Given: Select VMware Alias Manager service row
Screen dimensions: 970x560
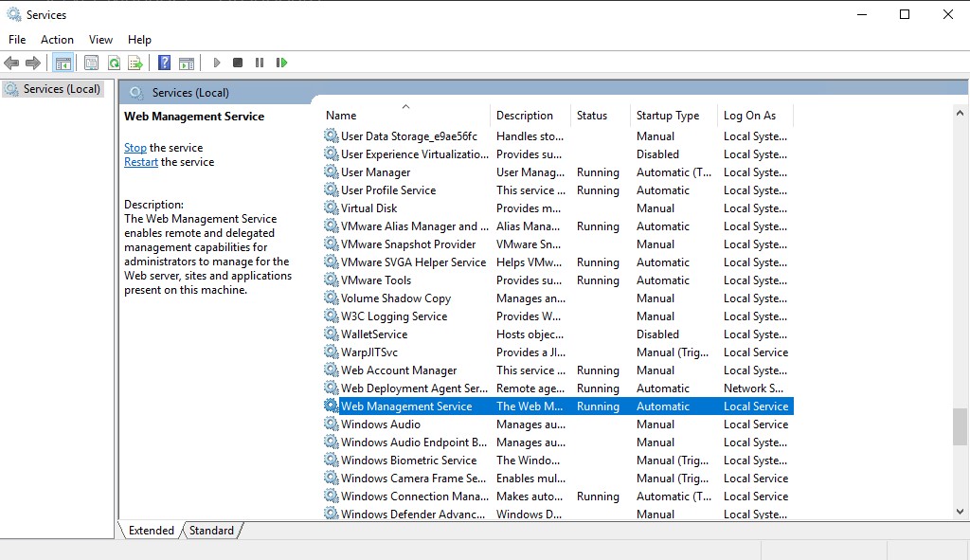Looking at the screenshot, I should (558, 226).
